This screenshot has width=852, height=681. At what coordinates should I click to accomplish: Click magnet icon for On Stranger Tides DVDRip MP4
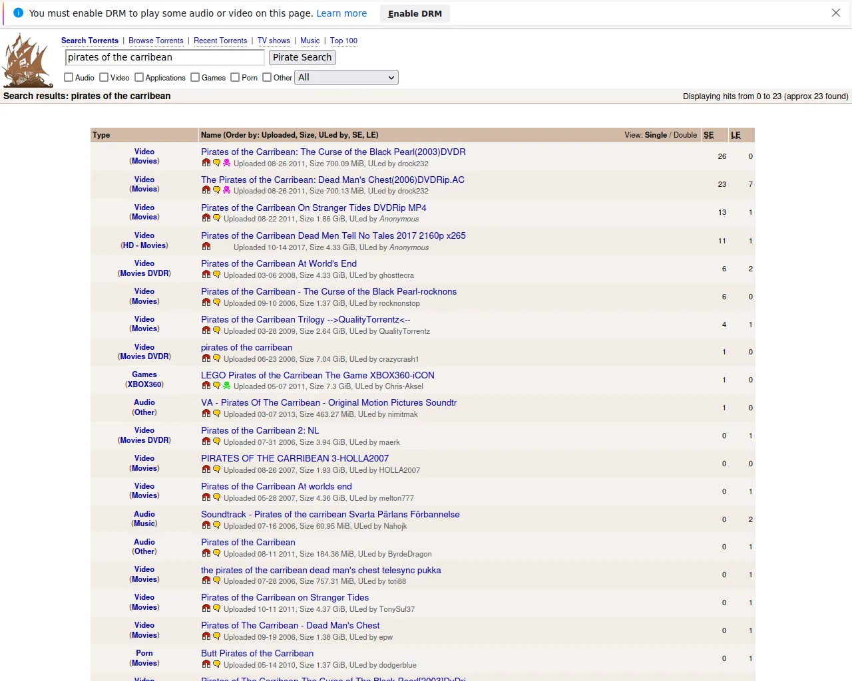click(x=206, y=218)
